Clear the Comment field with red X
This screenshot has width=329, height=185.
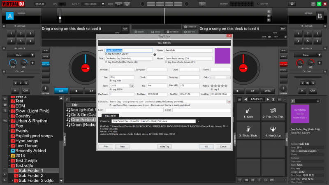point(229,102)
